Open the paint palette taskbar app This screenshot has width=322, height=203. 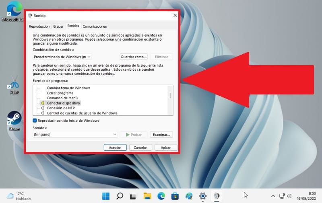(189, 196)
